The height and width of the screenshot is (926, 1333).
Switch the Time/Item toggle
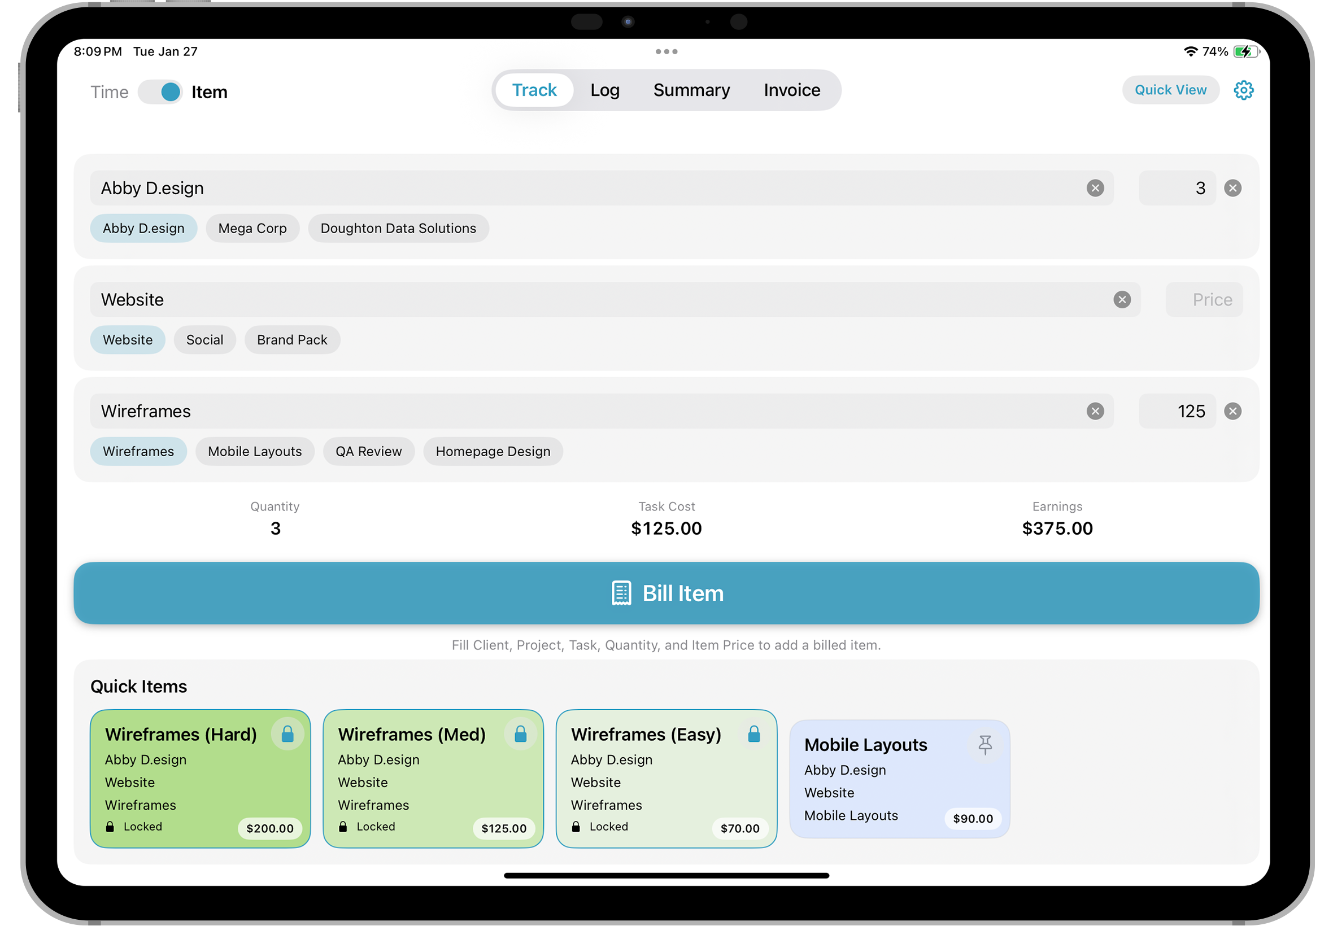point(160,91)
